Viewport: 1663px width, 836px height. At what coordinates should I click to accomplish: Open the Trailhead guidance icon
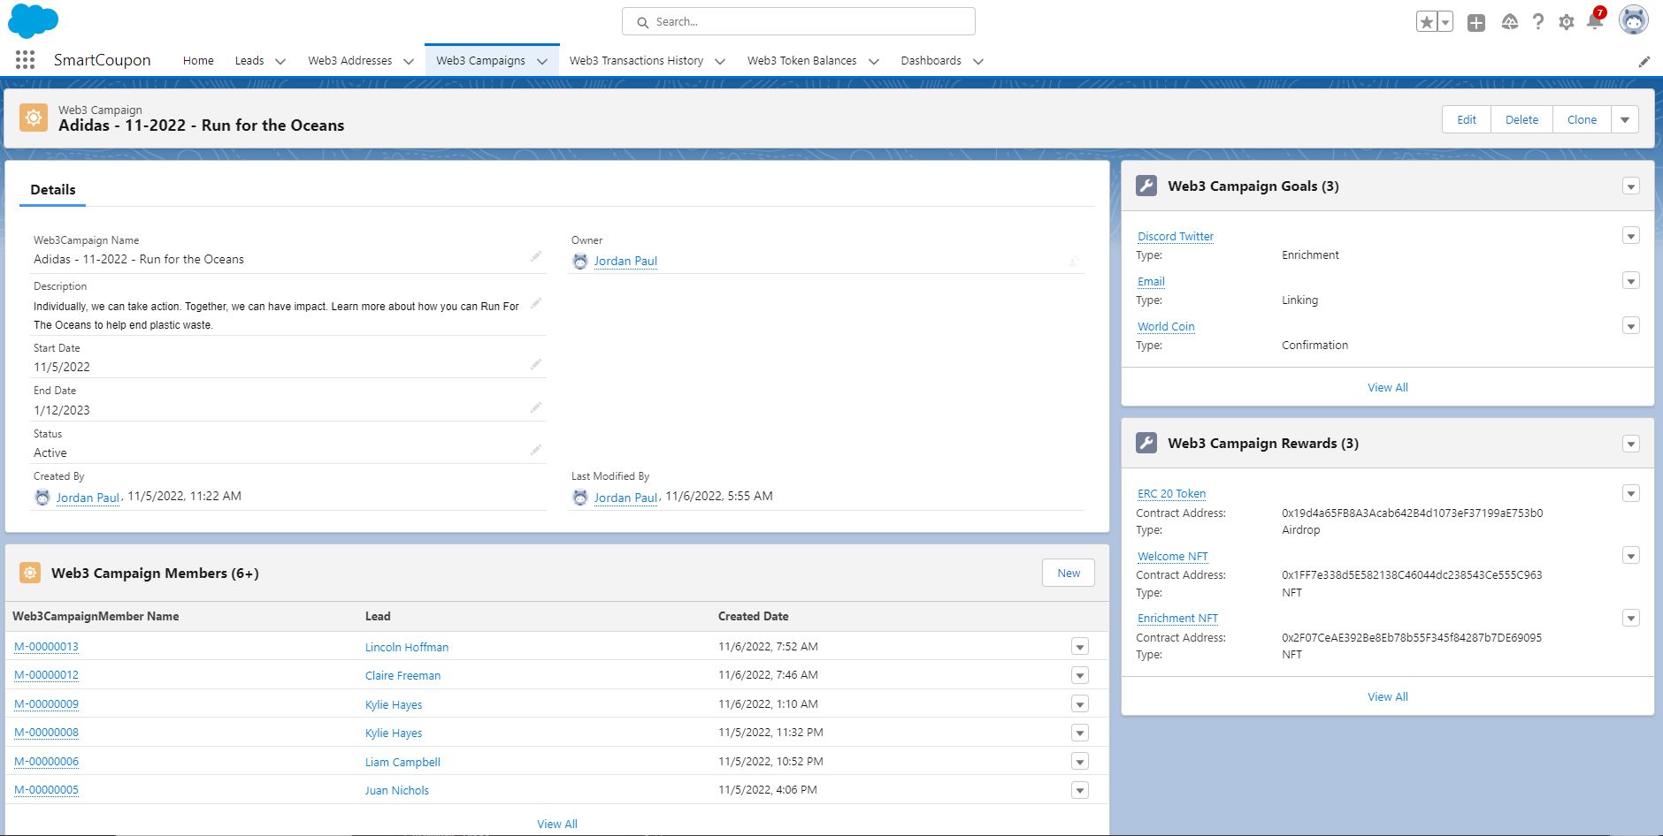[1510, 22]
